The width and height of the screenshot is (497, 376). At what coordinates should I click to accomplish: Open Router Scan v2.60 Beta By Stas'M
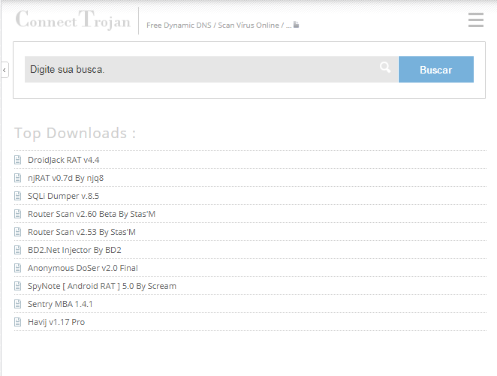point(92,214)
